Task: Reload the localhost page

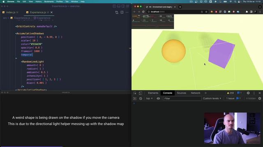Action: coord(143,12)
